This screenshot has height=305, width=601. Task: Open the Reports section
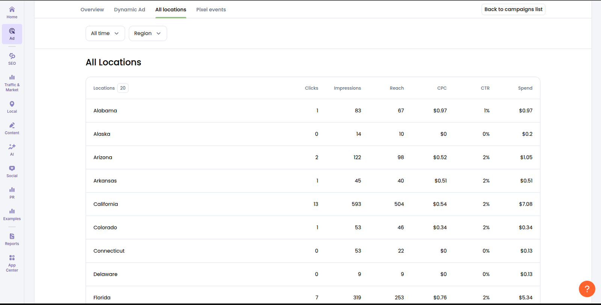[x=12, y=239]
